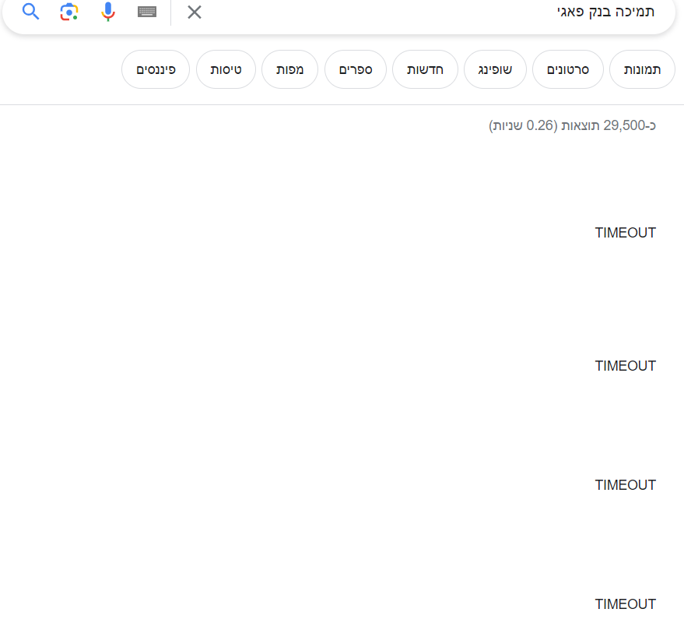This screenshot has width=684, height=637.
Task: Switch to סרטונים (Videos) filter
Action: pyautogui.click(x=568, y=69)
